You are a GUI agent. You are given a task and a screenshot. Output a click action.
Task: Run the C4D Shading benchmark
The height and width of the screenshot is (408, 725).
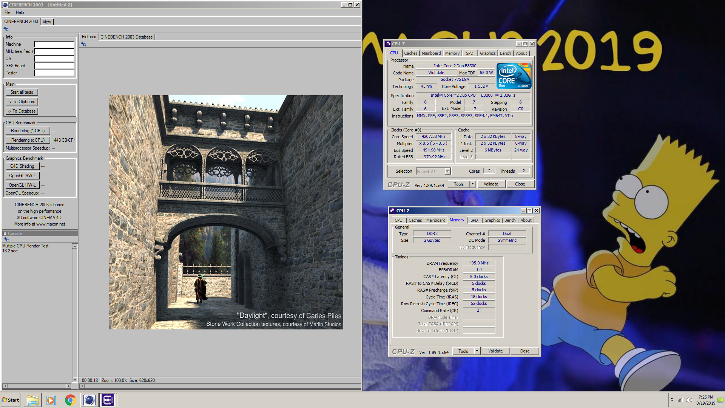[x=22, y=166]
